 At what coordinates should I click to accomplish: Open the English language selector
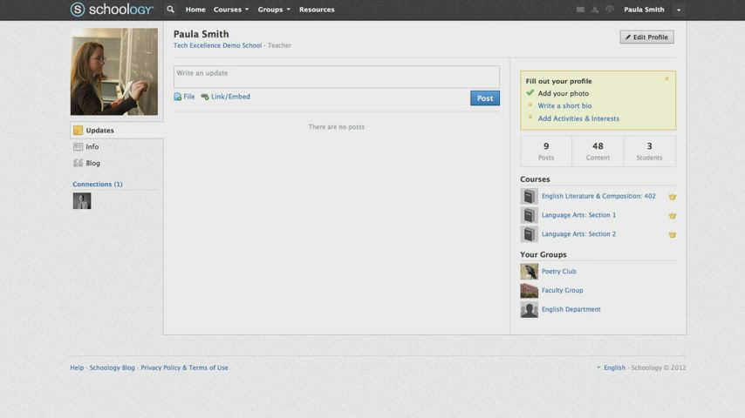tap(613, 368)
